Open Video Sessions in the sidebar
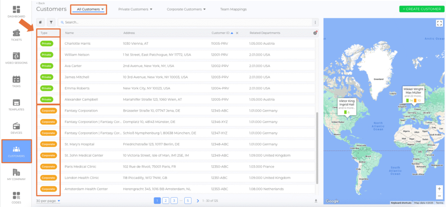This screenshot has height=207, width=446. tap(16, 58)
